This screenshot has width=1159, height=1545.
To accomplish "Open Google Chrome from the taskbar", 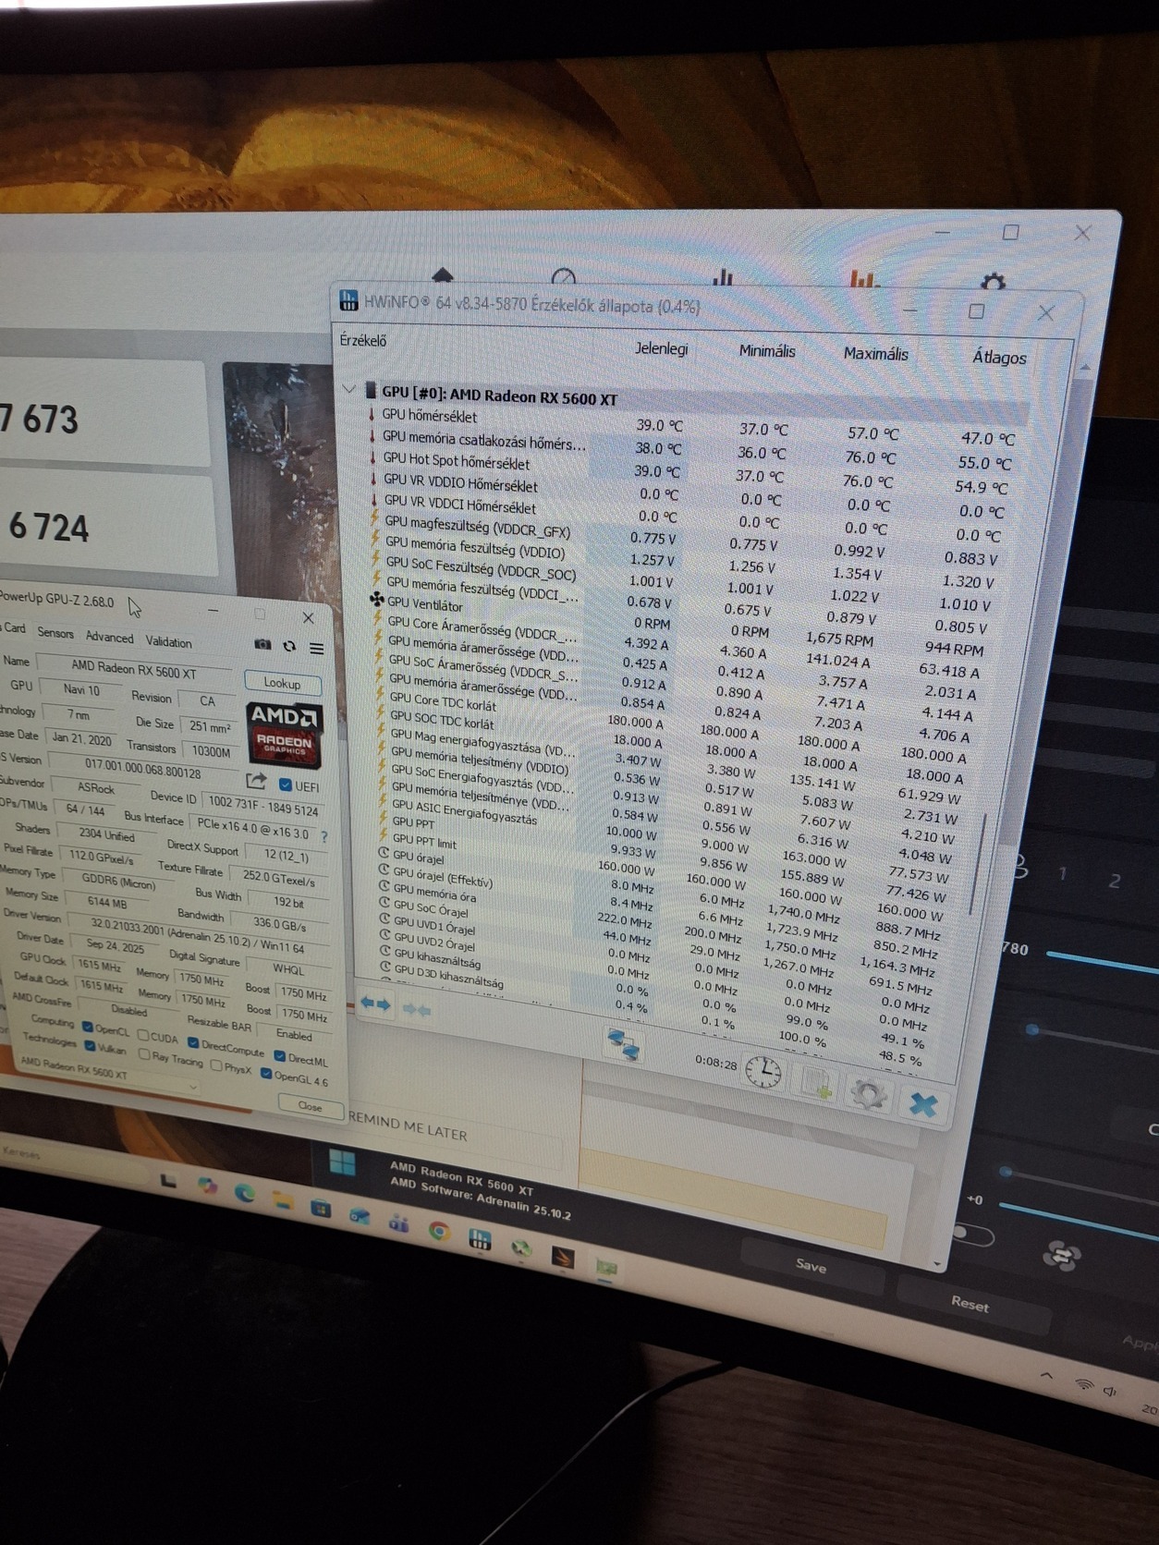I will pos(439,1231).
